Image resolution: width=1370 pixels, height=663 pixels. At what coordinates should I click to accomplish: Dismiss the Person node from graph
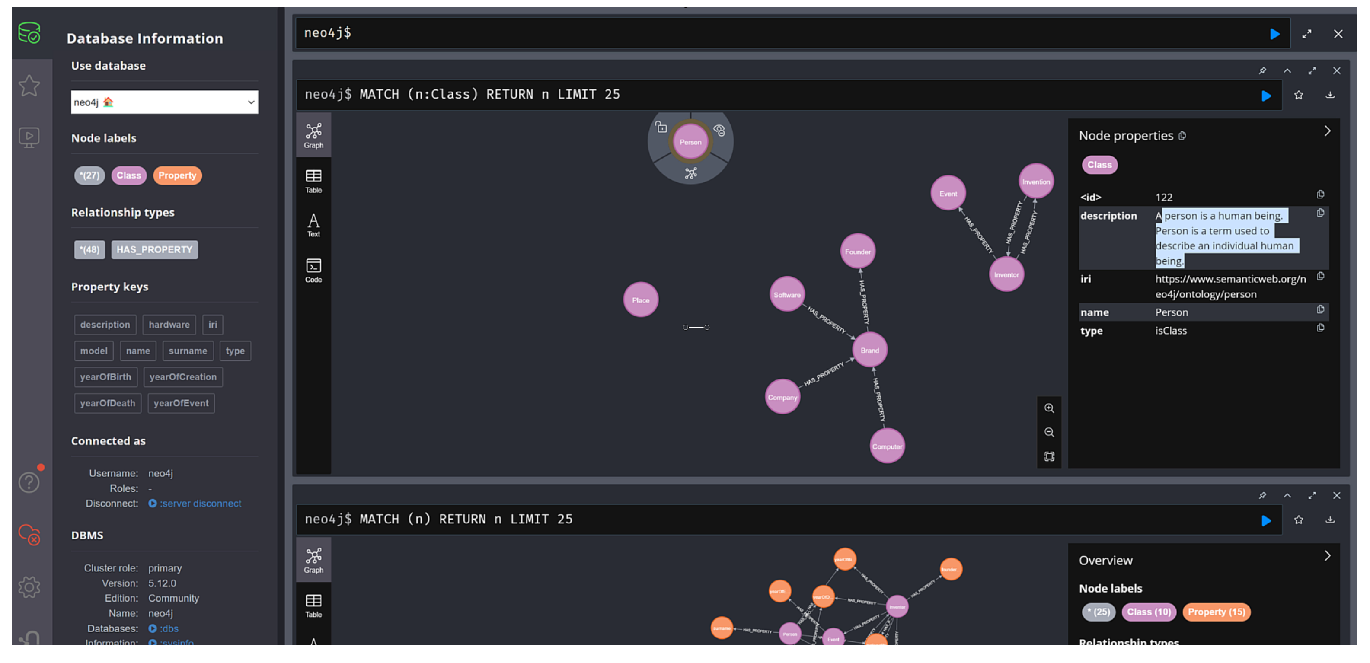tap(719, 130)
